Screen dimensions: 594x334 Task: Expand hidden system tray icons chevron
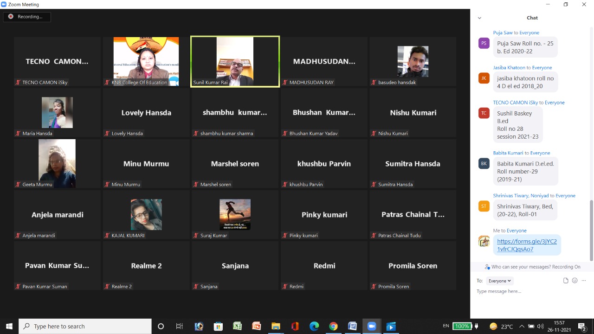[x=522, y=326]
